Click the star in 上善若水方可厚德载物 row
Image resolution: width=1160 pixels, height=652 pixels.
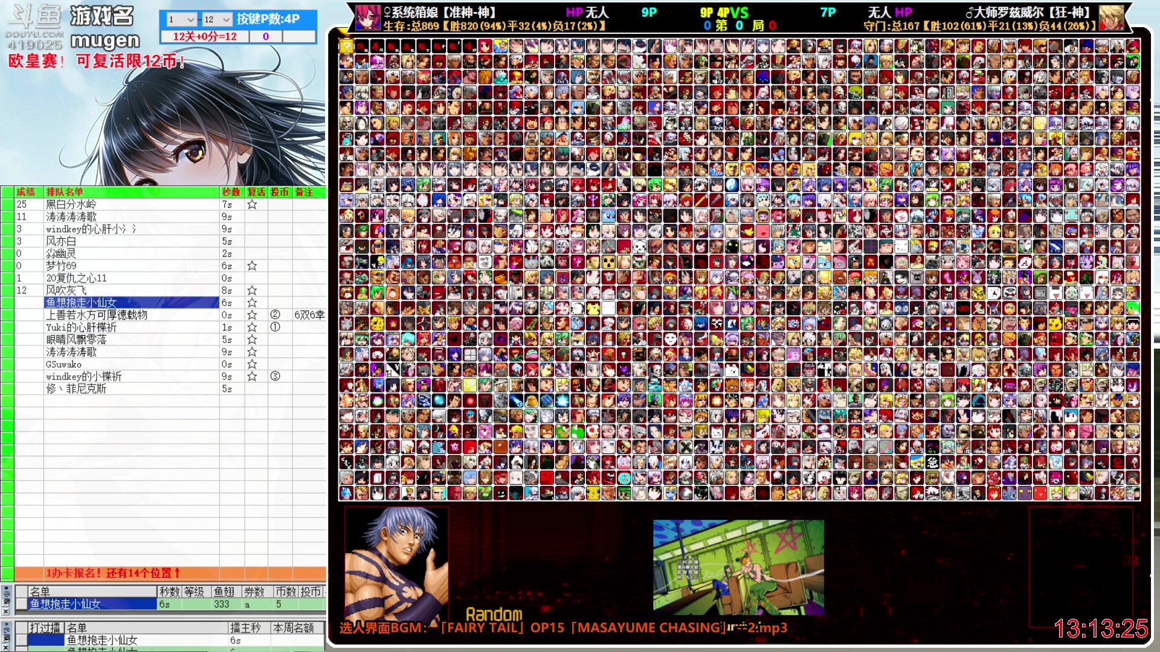(x=252, y=315)
